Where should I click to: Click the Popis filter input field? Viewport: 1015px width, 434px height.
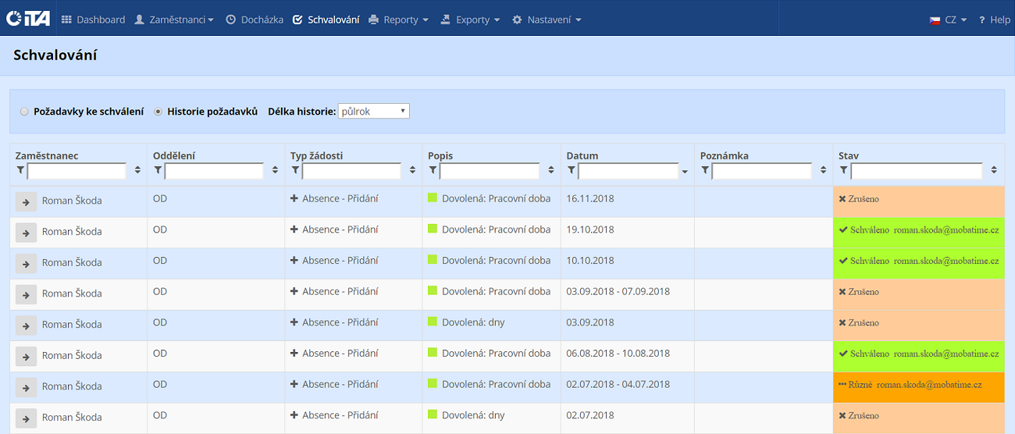point(490,170)
